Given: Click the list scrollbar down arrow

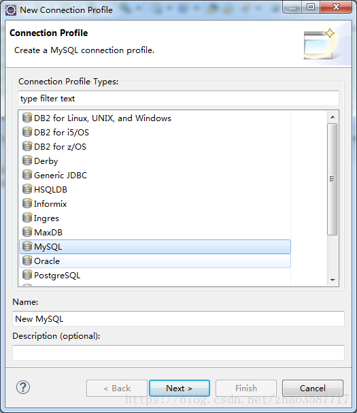Looking at the screenshot, I should 333,280.
